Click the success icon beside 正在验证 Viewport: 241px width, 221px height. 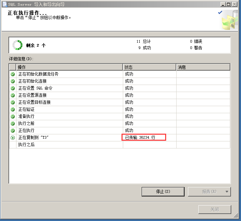point(13,109)
